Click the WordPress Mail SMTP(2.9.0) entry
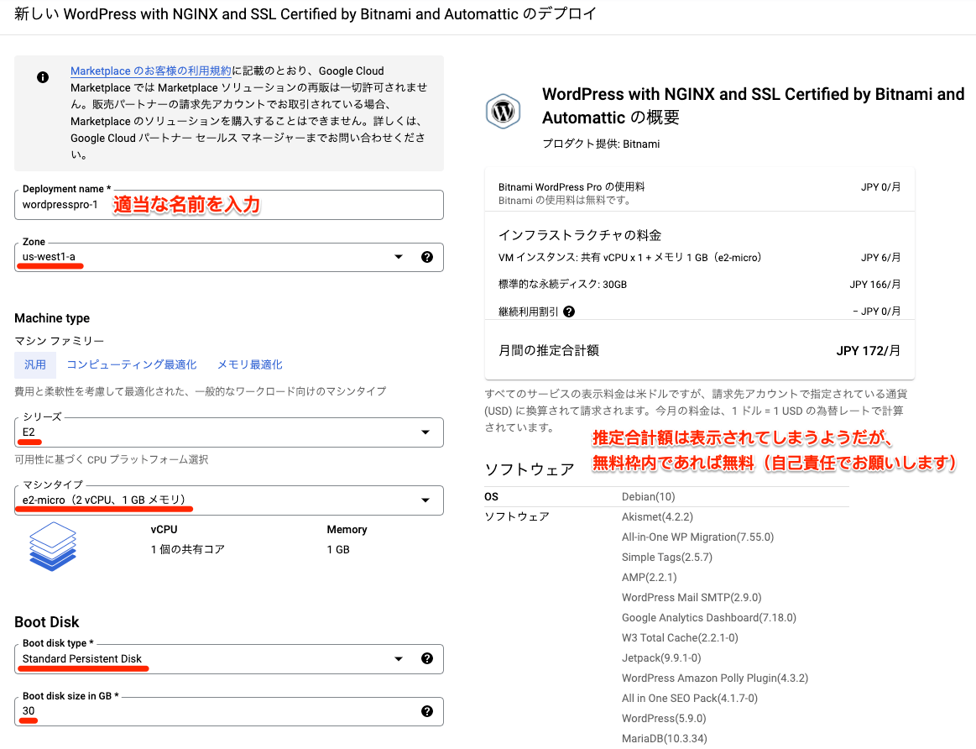This screenshot has height=749, width=976. tap(692, 598)
